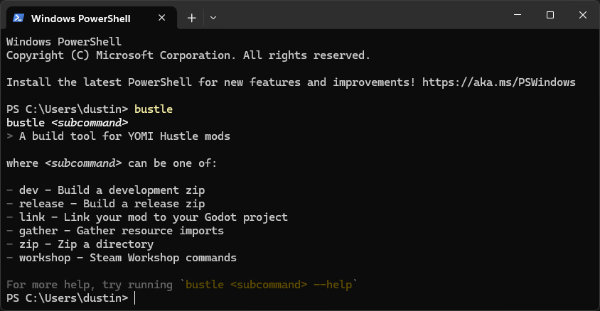Open a new tab with the plus button
This screenshot has width=600, height=311.
[x=191, y=18]
